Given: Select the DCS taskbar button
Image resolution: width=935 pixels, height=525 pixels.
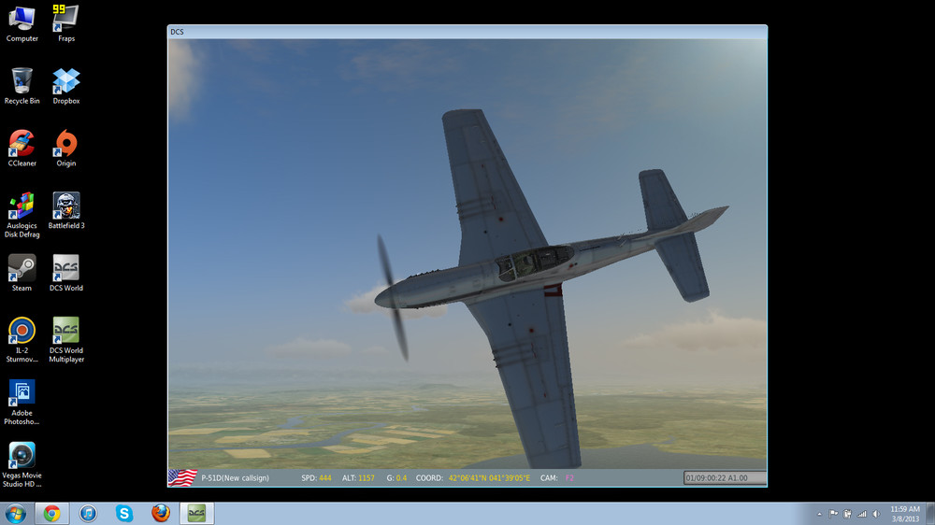Looking at the screenshot, I should pos(196,513).
